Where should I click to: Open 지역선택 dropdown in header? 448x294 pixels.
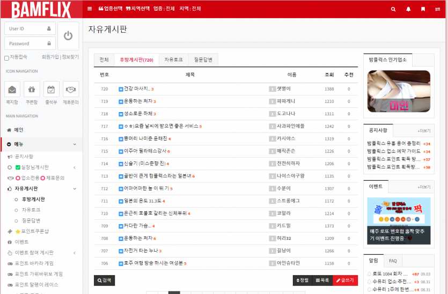click(x=138, y=9)
